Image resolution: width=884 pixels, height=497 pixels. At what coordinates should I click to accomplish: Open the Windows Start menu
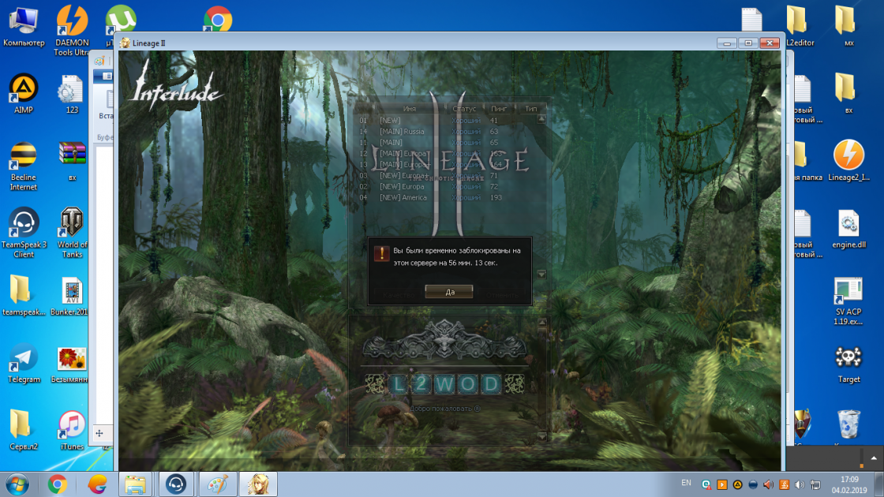point(17,484)
